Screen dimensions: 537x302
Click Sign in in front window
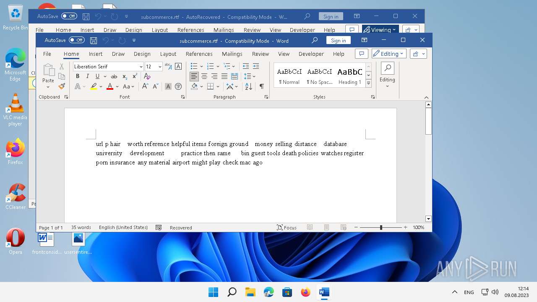[x=338, y=40]
